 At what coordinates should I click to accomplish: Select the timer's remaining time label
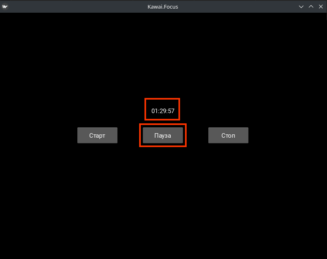162,111
